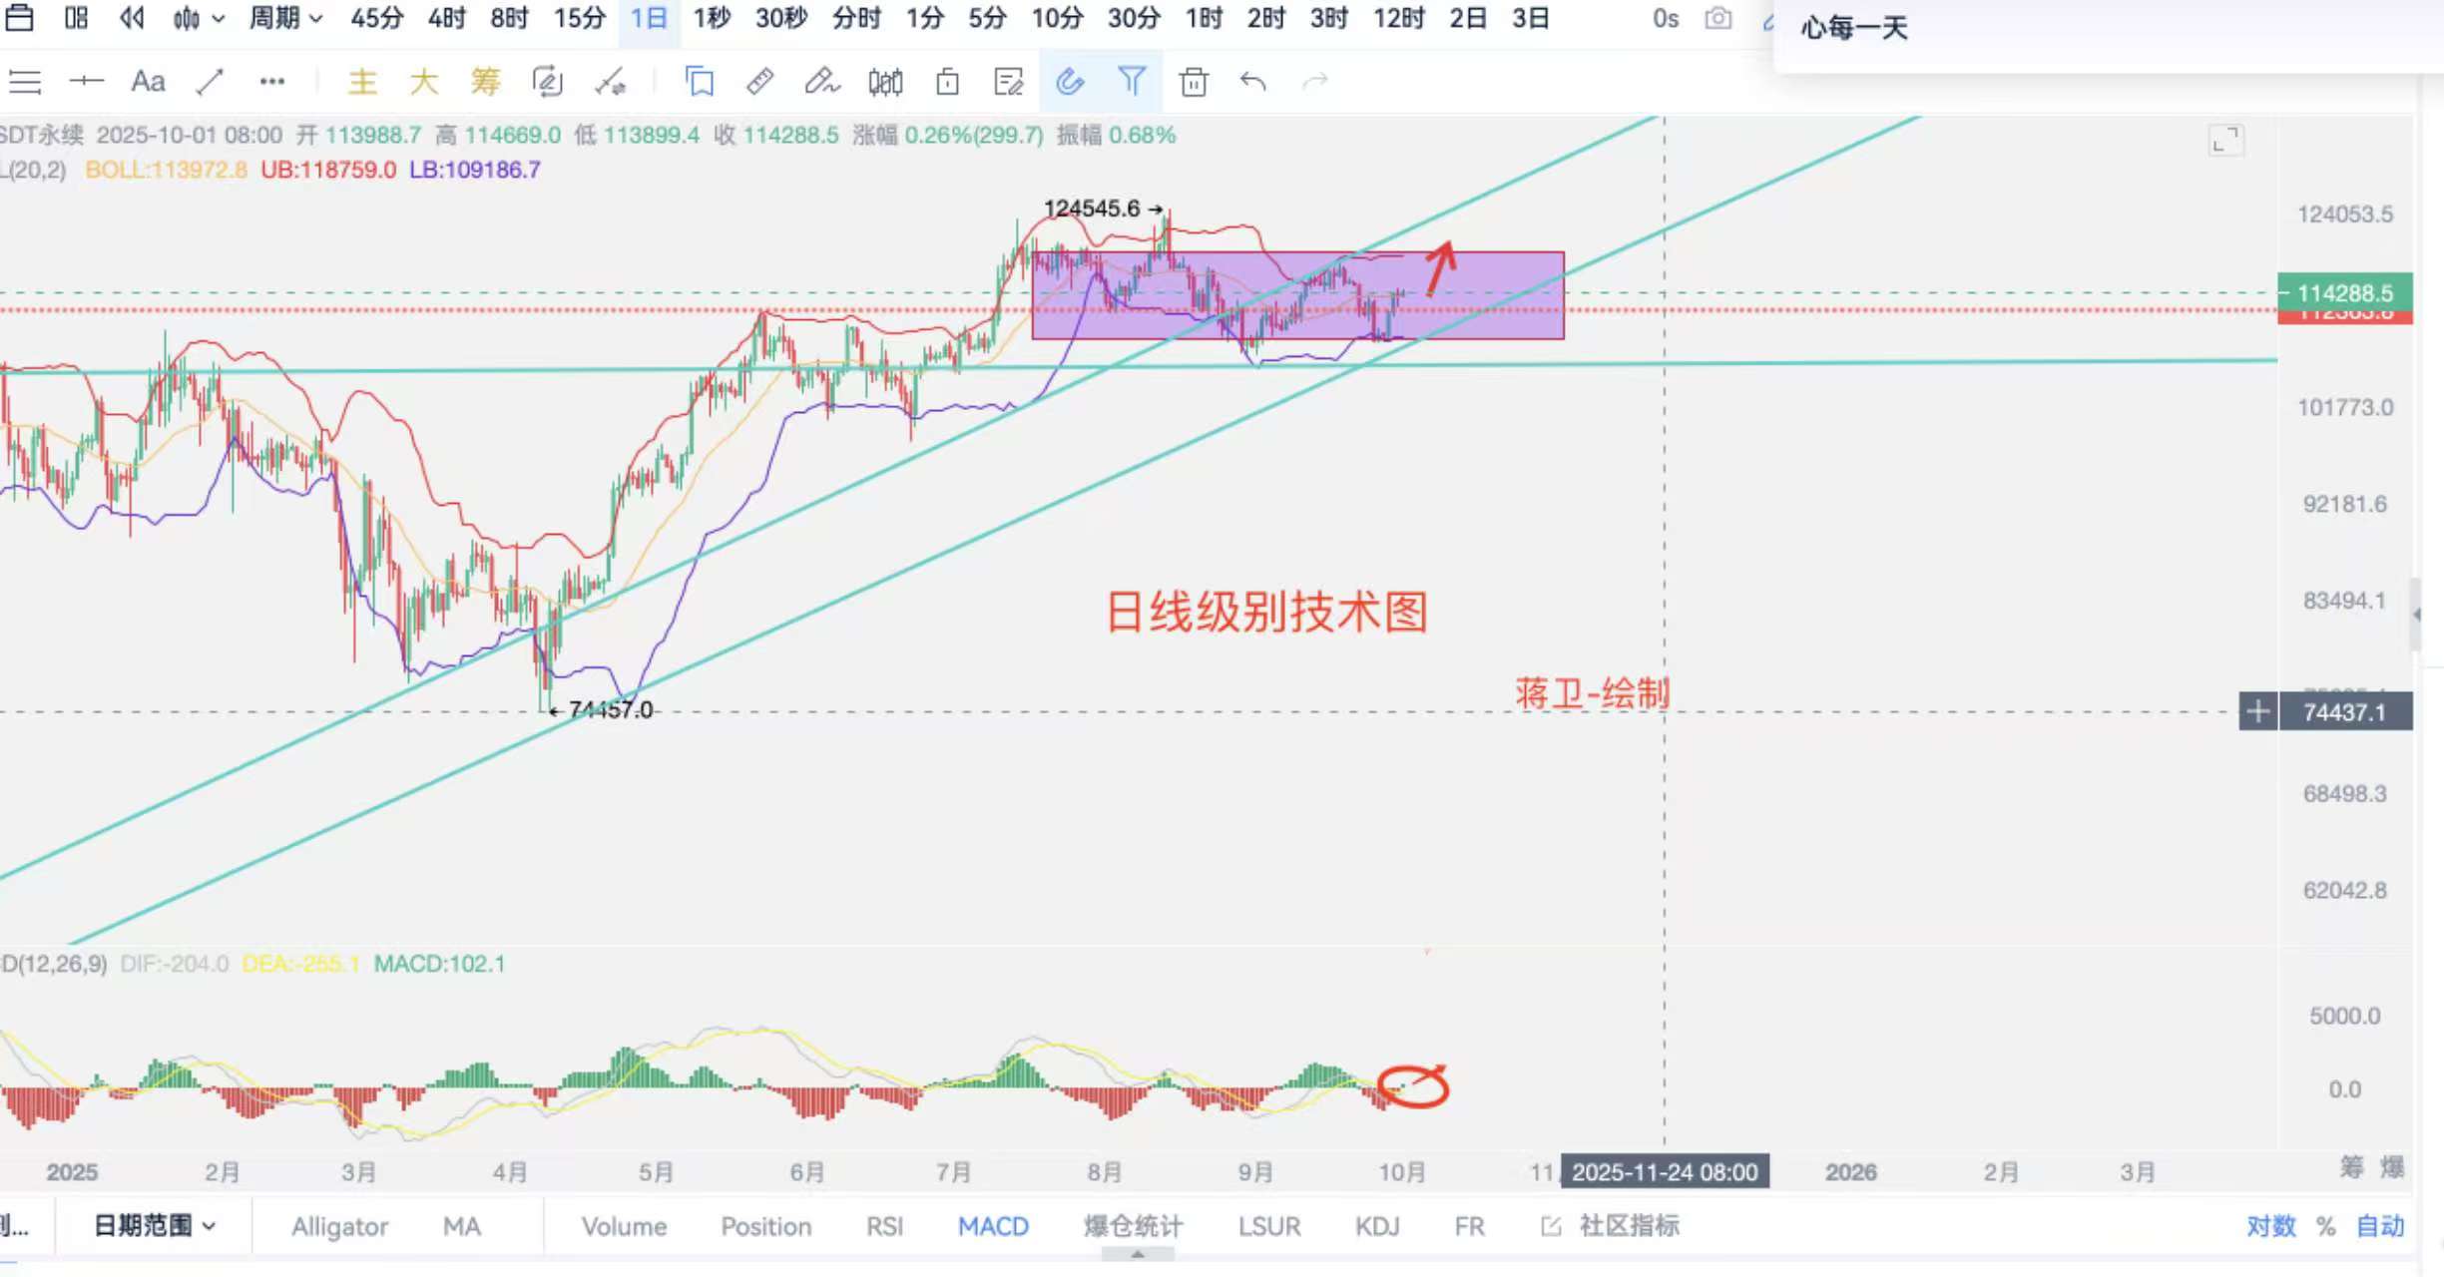Click the funnel filter icon
The height and width of the screenshot is (1277, 2444).
click(1132, 82)
